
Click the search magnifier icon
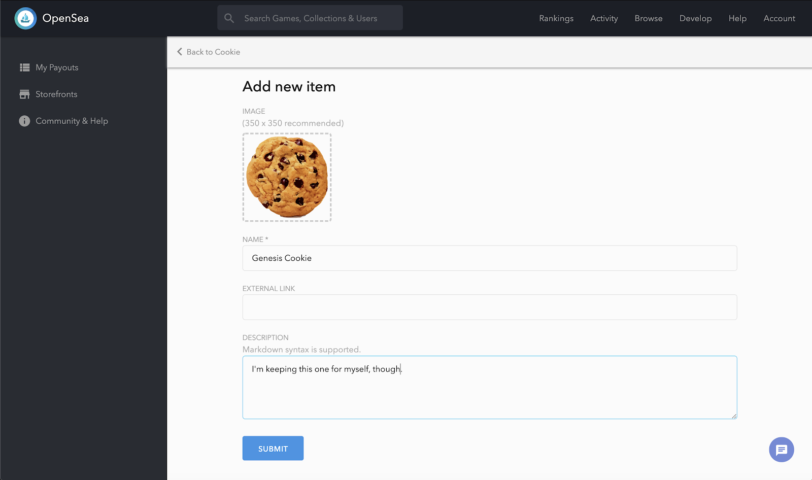click(229, 18)
